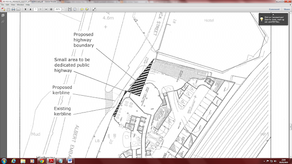Image resolution: width=292 pixels, height=164 pixels.
Task: Go to previous page arrow
Action: 26,9
